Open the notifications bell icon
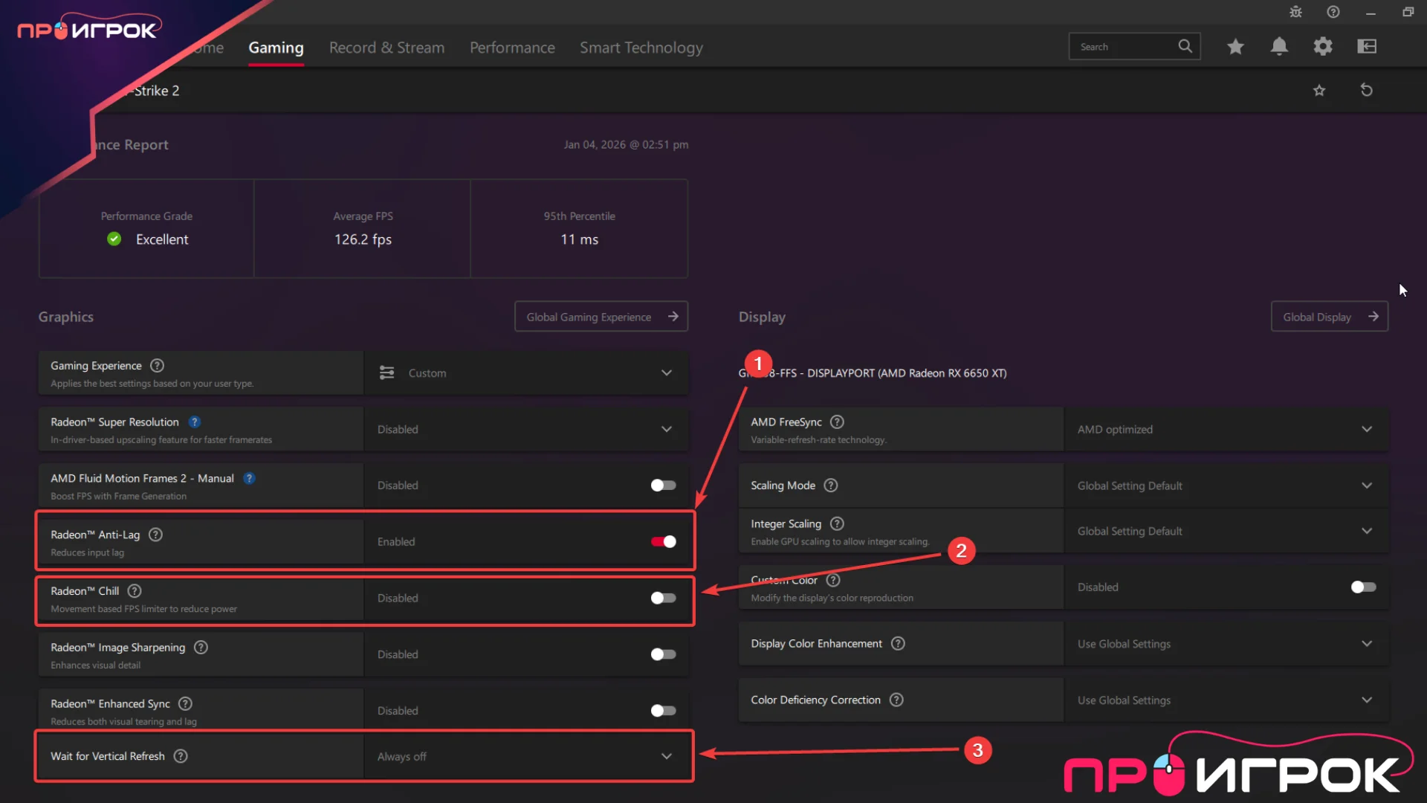The width and height of the screenshot is (1427, 803). click(x=1279, y=47)
